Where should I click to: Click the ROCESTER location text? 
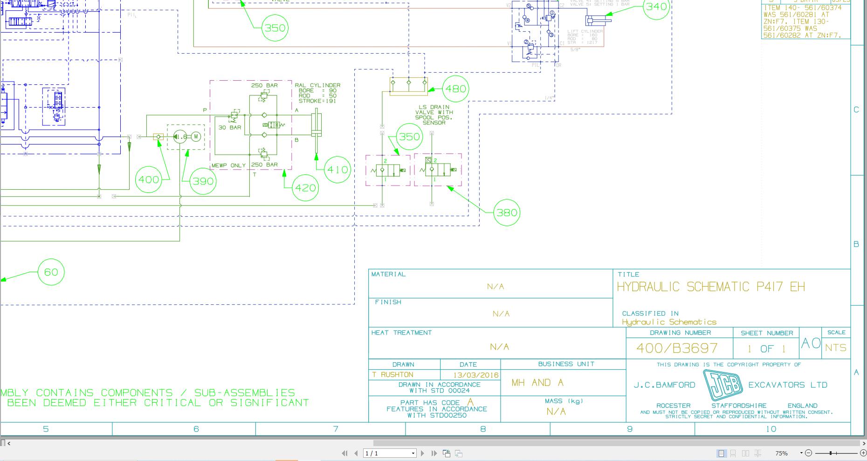coord(673,406)
